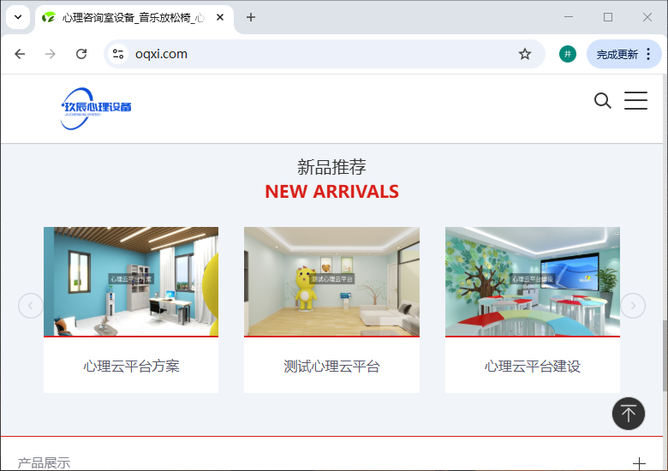Click the 心理云平台方案 title link
Screen dimensions: 668x471
point(131,367)
